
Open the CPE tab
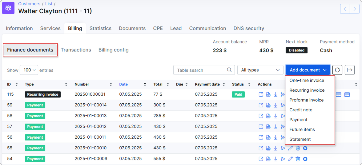tap(158, 28)
